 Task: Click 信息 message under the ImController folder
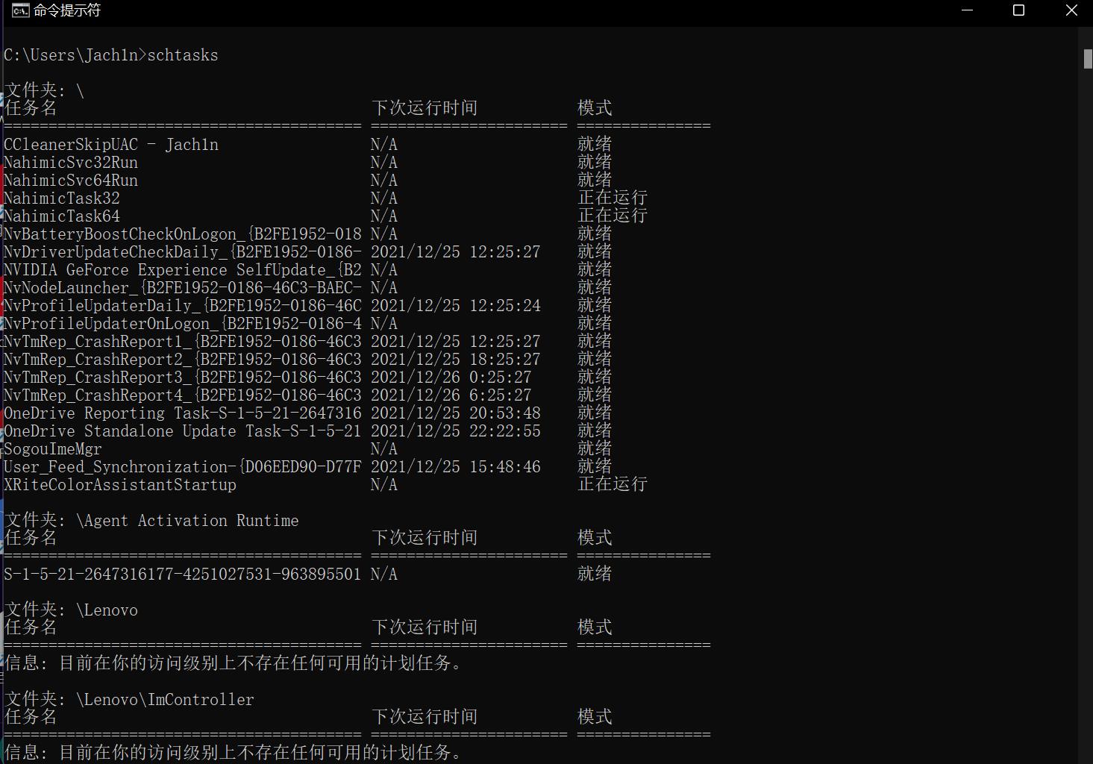coord(234,753)
